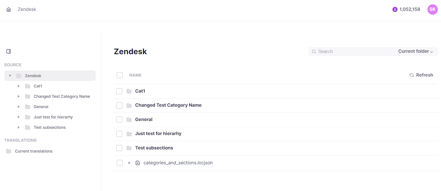Screen dimensions: 441x191
Task: Check the box for Test subsections
Action: point(119,148)
